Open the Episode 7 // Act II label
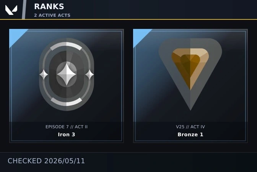This screenshot has width=257, height=172. [67, 127]
